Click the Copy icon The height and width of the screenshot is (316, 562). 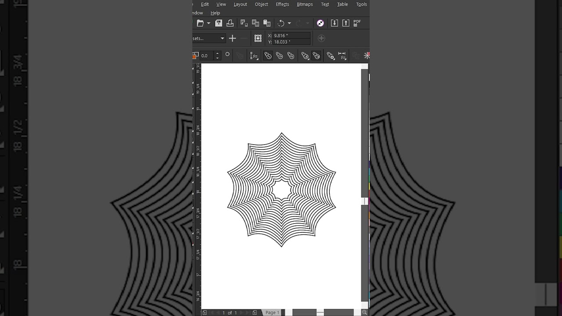click(x=256, y=23)
